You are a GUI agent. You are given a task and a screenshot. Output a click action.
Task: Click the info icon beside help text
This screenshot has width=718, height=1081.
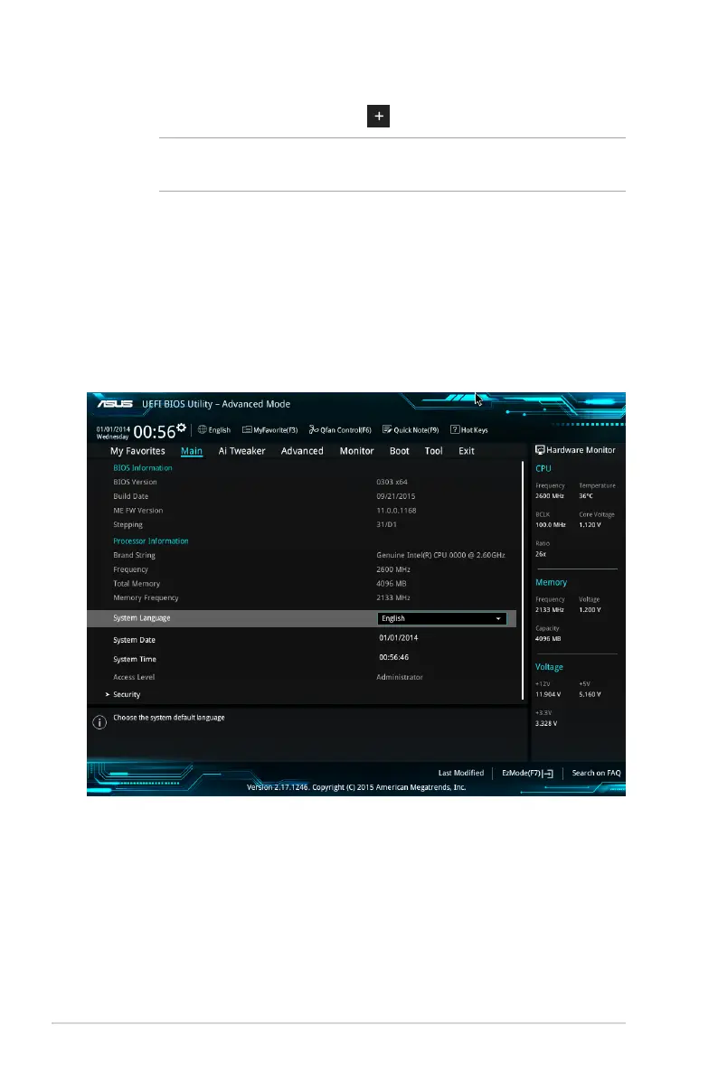99,722
